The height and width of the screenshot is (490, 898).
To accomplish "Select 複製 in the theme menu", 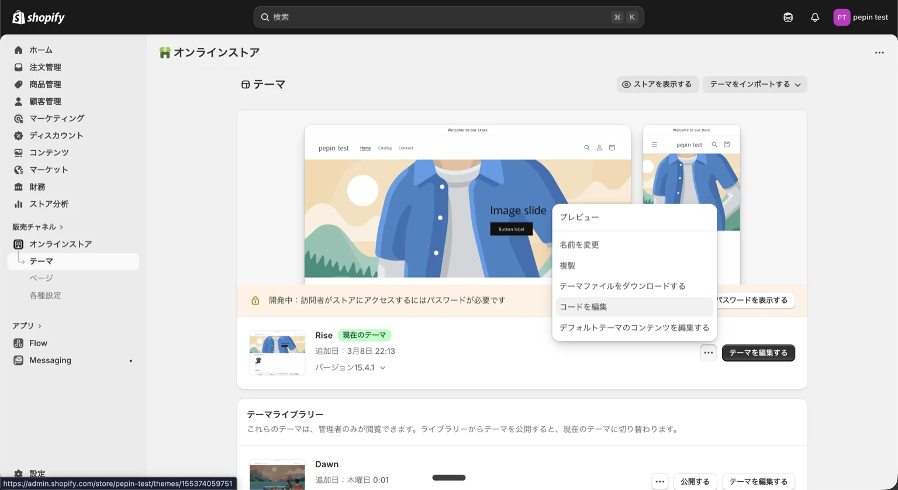I will 568,265.
